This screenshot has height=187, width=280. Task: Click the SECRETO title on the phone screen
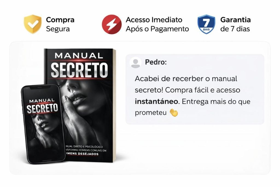(x=42, y=109)
